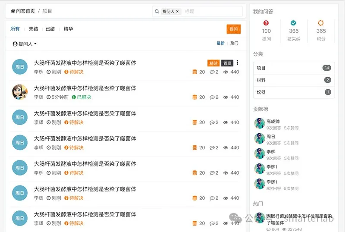Open the 365 积分 count
Viewport: 345px width, 232px height.
point(321,31)
